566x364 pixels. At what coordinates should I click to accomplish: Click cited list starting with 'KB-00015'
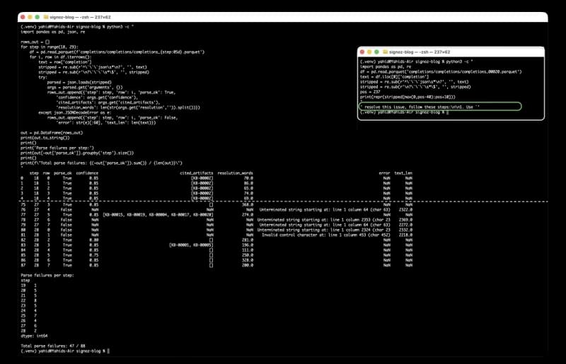pos(158,215)
